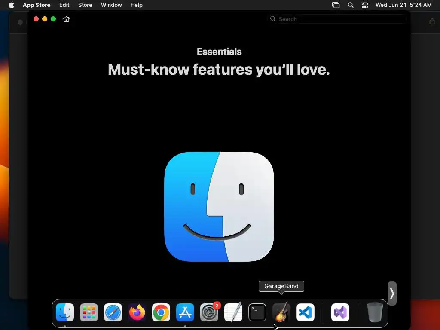
Task: Launch Terminal from the Dock
Action: tap(257, 312)
